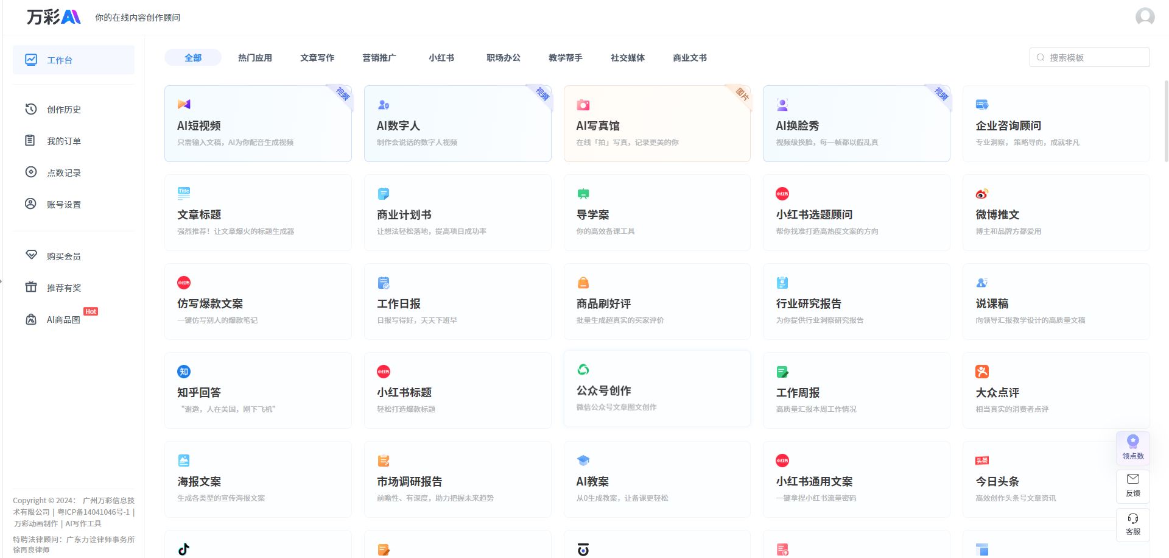Click the 反馈 feedback button

tap(1133, 486)
